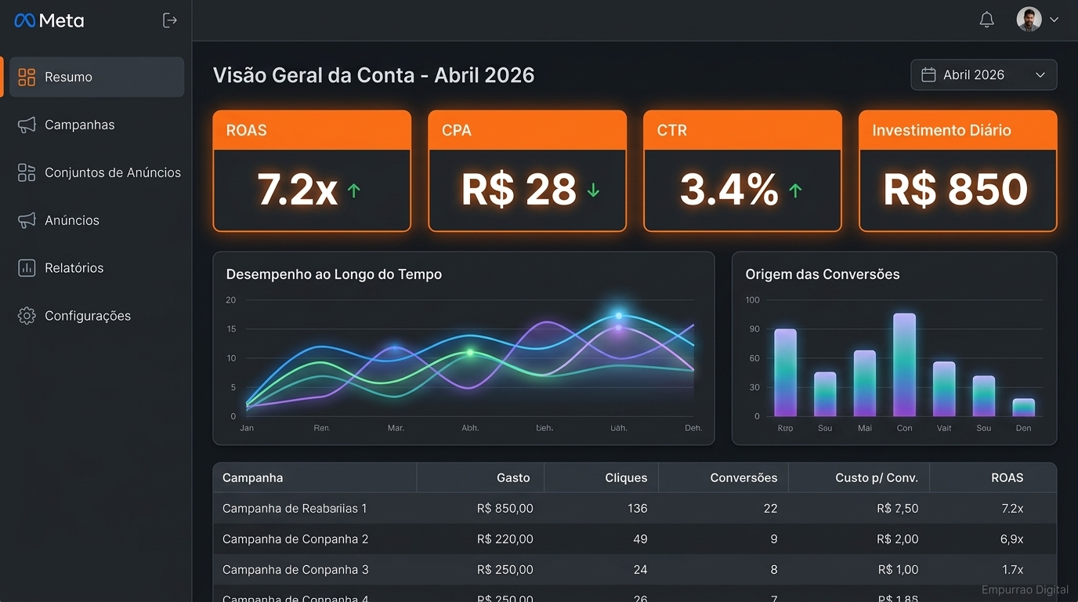Click the R$ 850,00 spend cell
This screenshot has width=1078, height=602.
pos(505,508)
